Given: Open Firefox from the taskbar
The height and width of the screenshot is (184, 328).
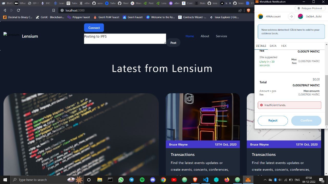Looking at the screenshot, I should [227, 180].
